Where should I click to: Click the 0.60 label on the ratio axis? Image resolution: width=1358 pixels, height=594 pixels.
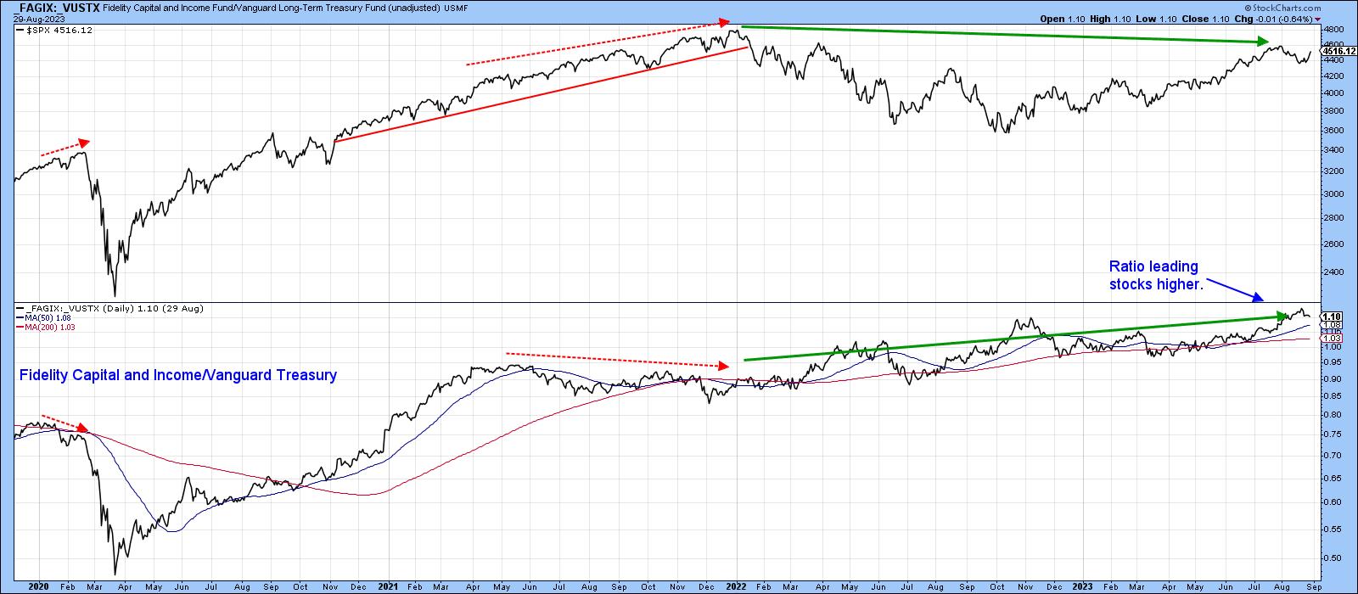[x=1331, y=502]
